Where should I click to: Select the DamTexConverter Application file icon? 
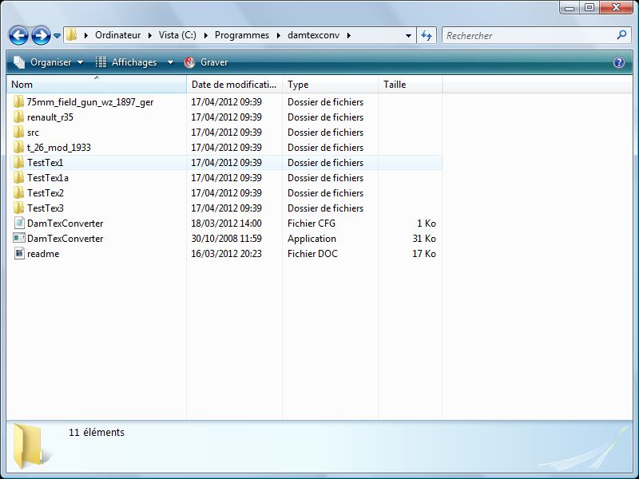coord(19,239)
